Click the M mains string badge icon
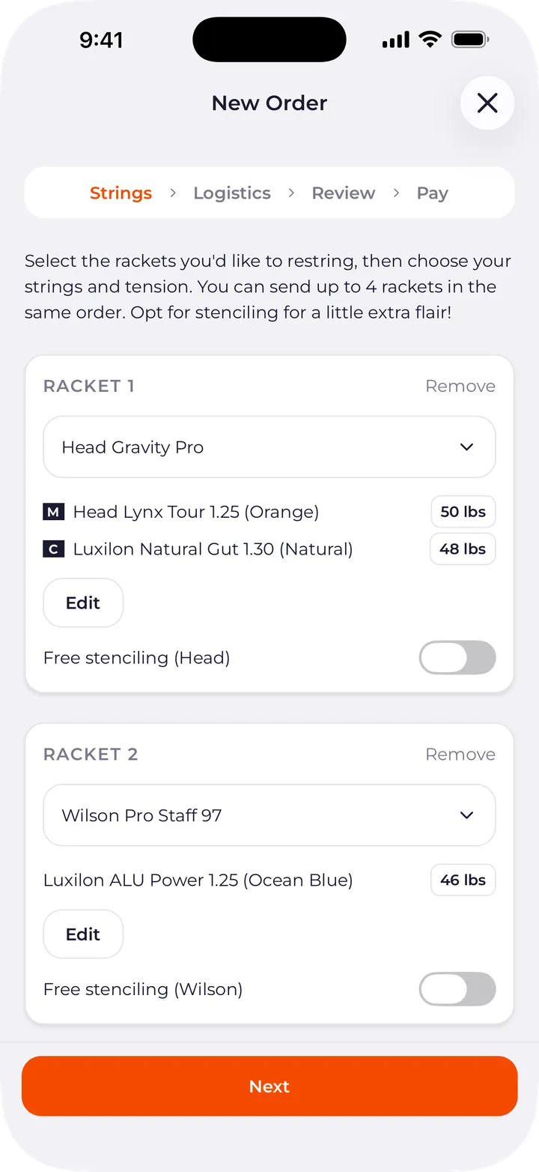This screenshot has height=1172, width=539. (53, 513)
